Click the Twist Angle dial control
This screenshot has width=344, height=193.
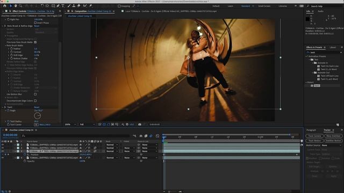pos(38,116)
